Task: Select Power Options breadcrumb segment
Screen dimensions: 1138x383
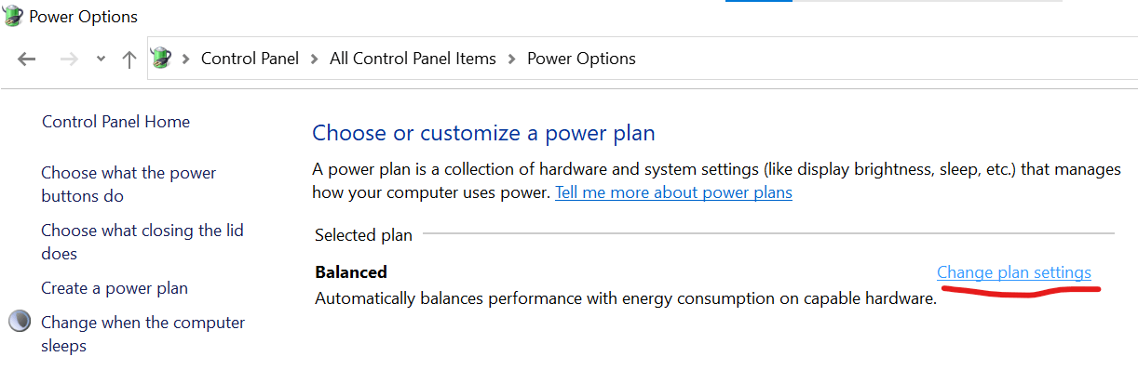Action: [x=581, y=59]
